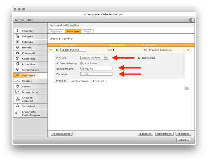Open the Nummernraum sub-tab

pos(79,81)
